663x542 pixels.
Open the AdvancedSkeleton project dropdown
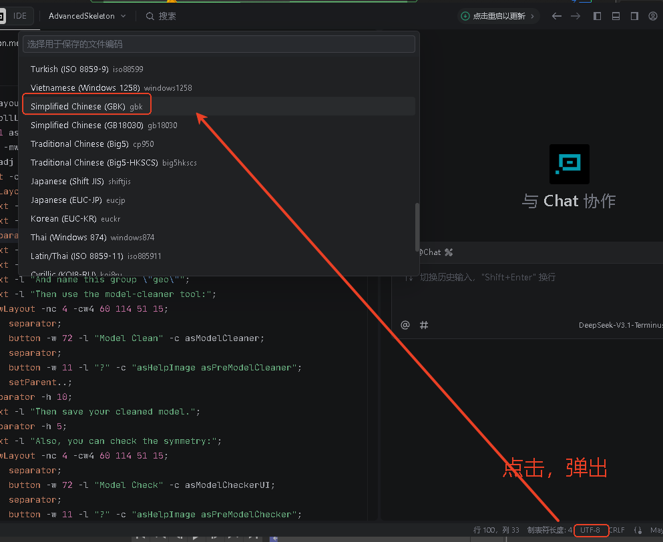click(x=81, y=16)
